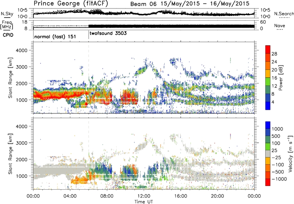Click the 18 MHz frequency axis tick
This screenshot has height=204, width=294.
[x=25, y=22]
